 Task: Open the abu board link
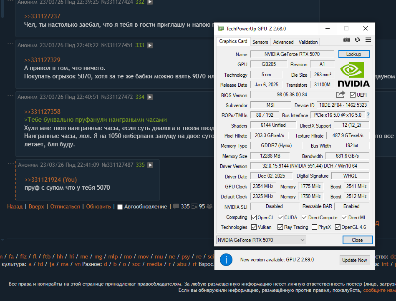[x=182, y=264]
